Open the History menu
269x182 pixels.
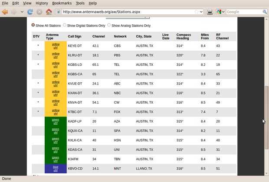[x=42, y=3]
